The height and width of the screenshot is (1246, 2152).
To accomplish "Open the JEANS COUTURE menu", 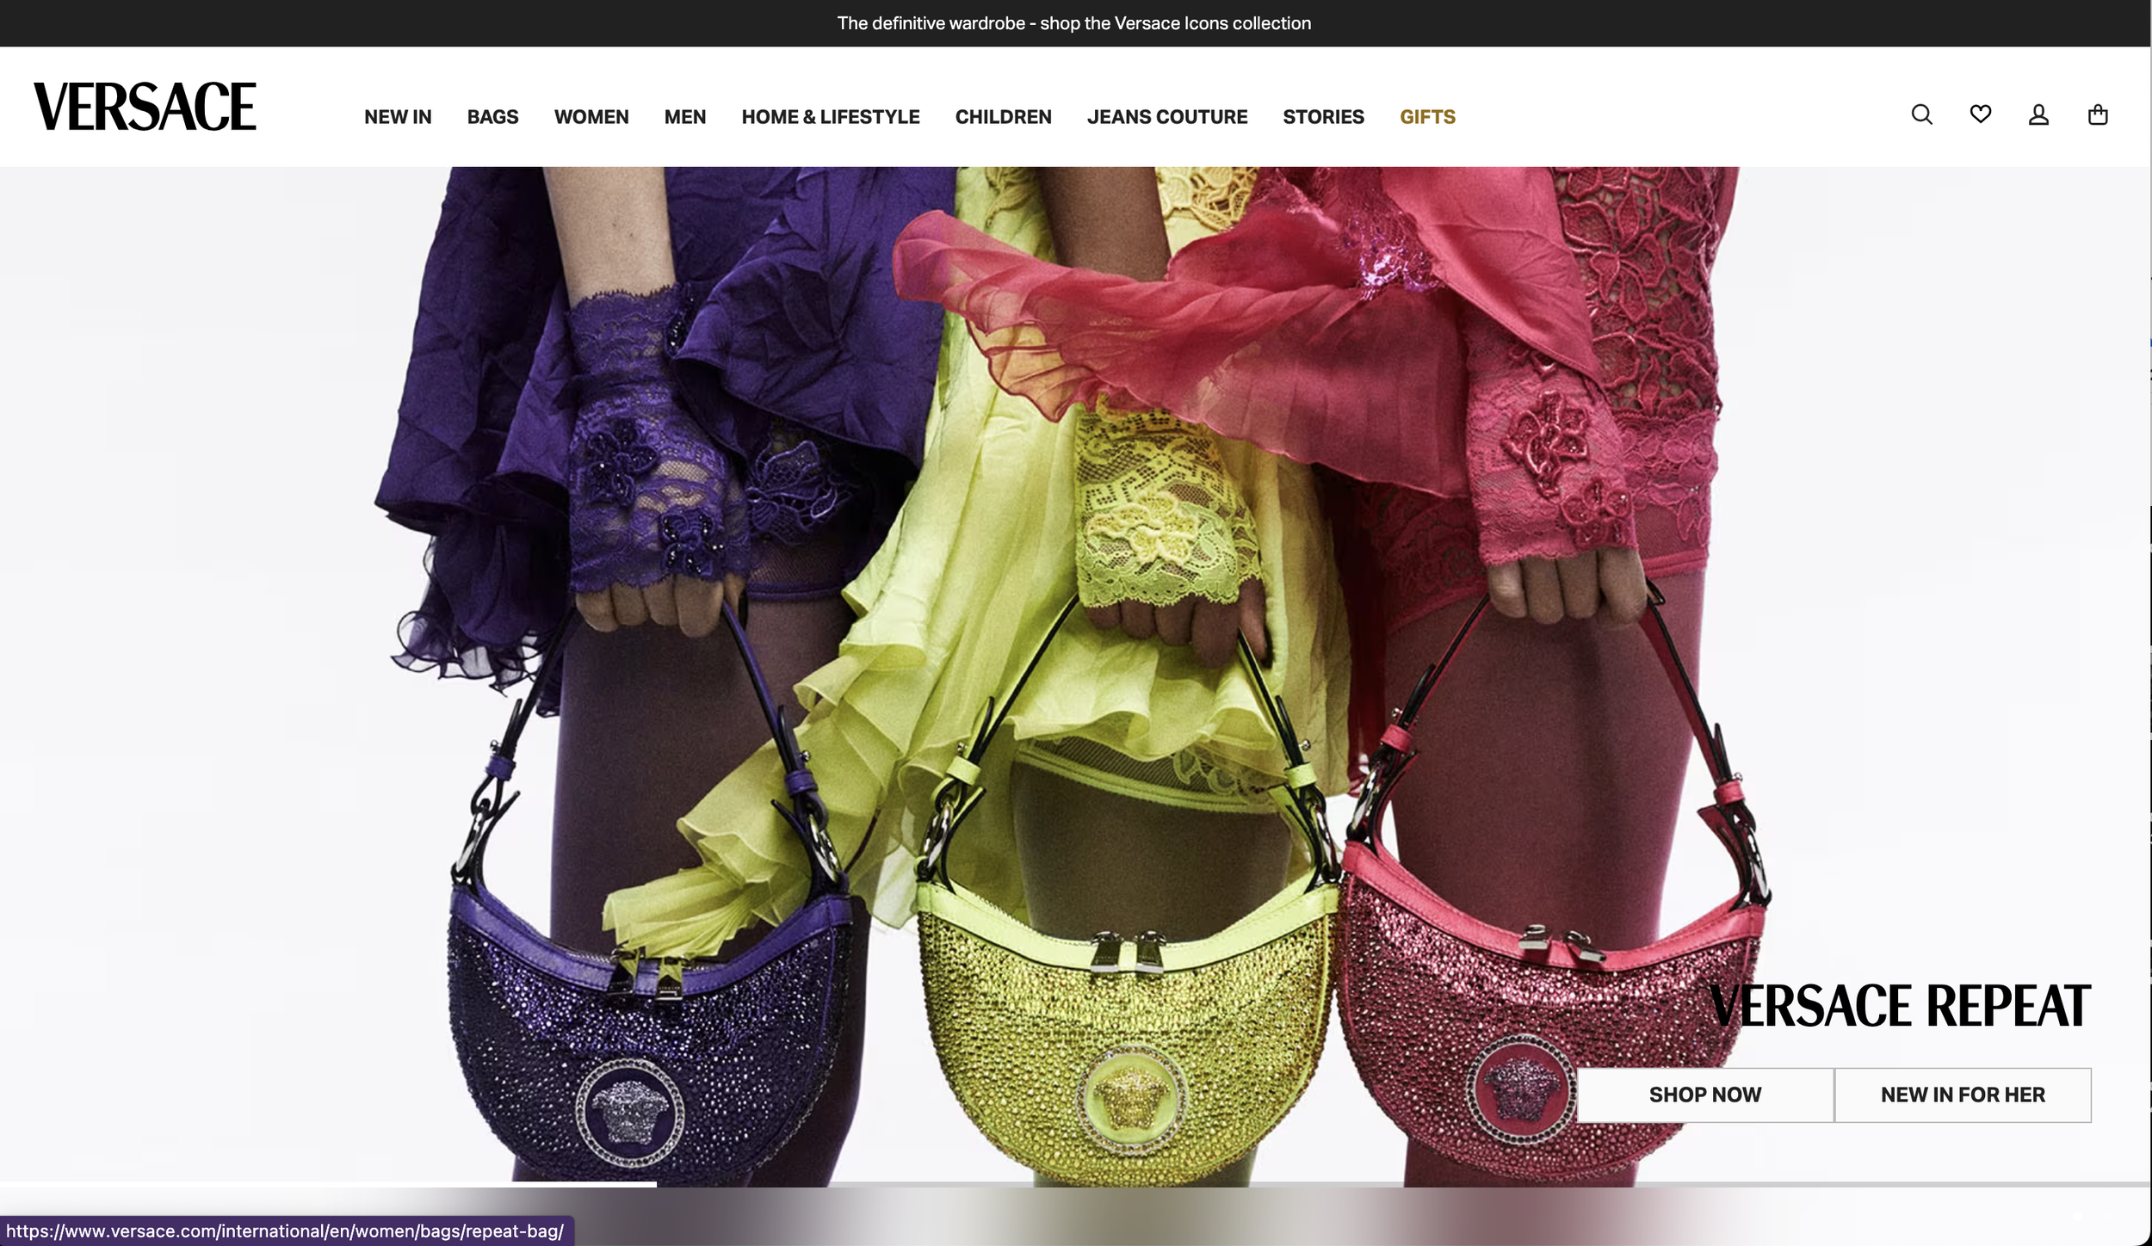I will coord(1167,117).
